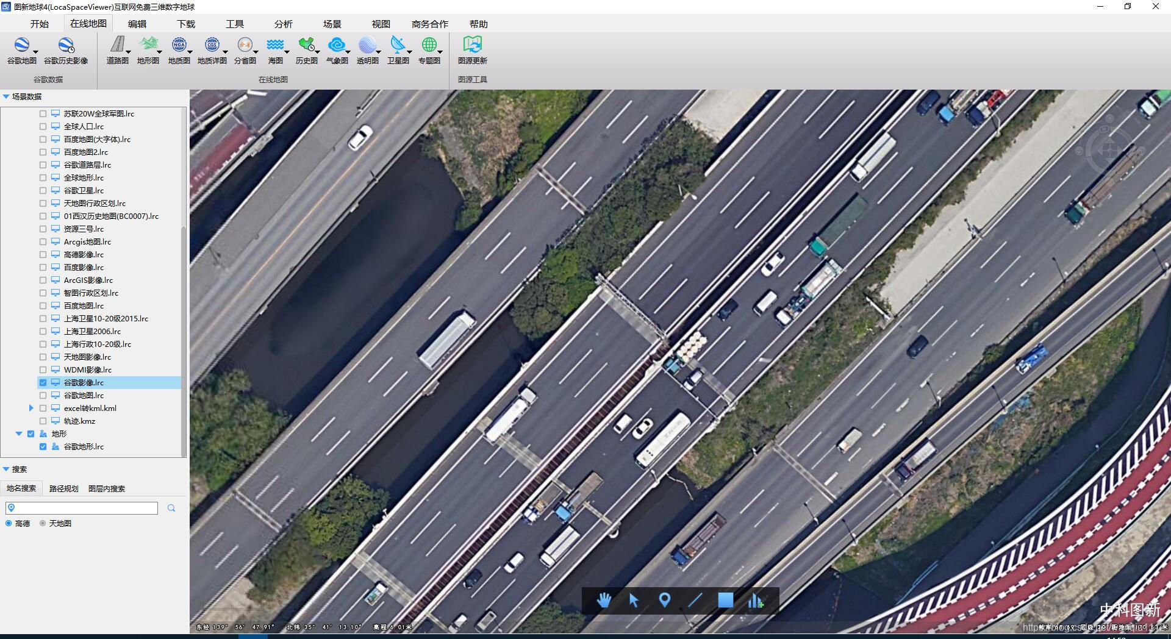Click the search magnifier icon
Viewport: 1171px width, 639px height.
coord(171,508)
